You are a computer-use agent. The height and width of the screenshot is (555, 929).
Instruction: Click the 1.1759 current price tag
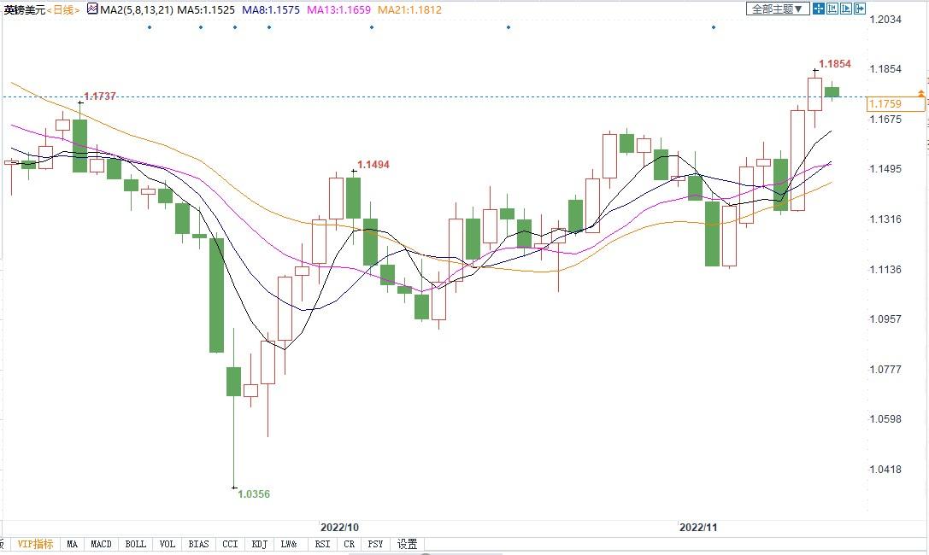click(x=885, y=104)
